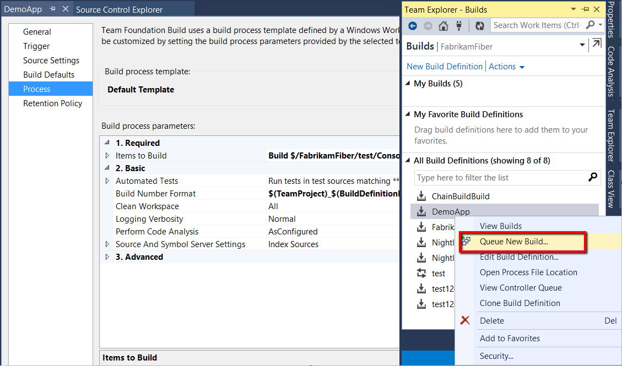622x366 pixels.
Task: Click the filter magnifier in build definitions list
Action: click(x=592, y=177)
